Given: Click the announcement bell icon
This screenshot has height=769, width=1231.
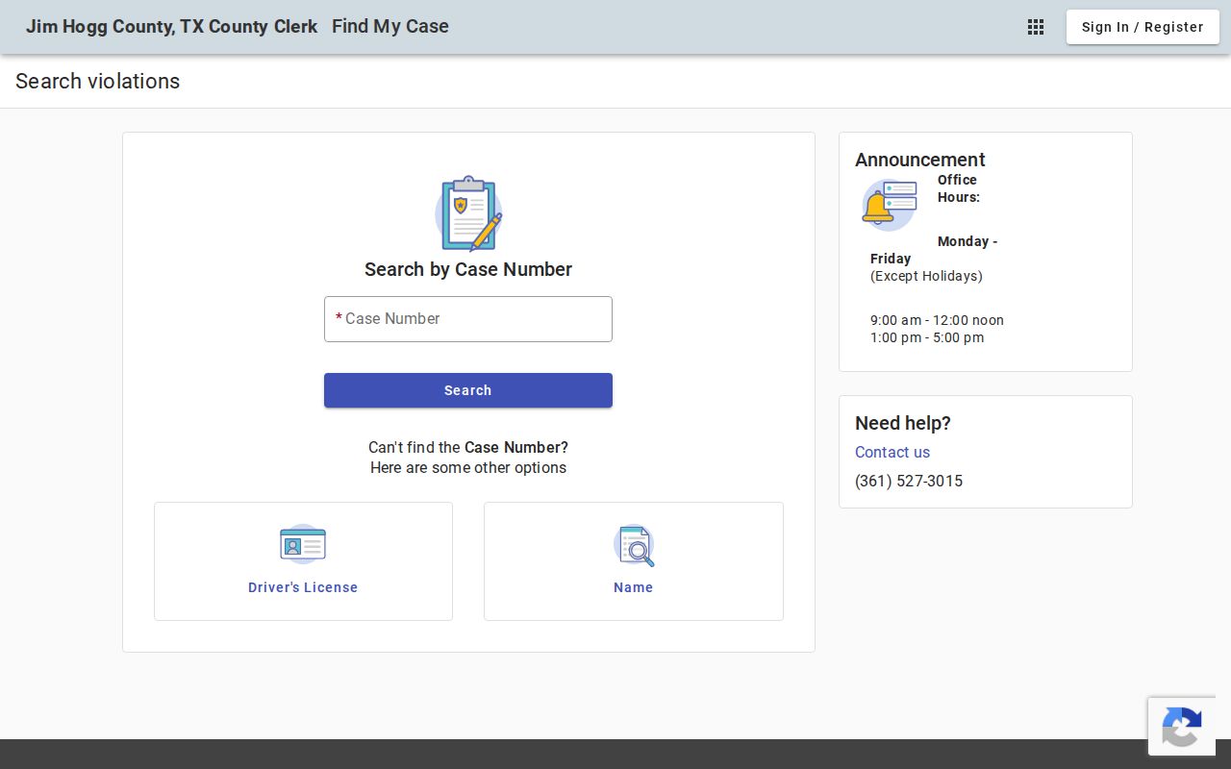Looking at the screenshot, I should click(x=889, y=205).
